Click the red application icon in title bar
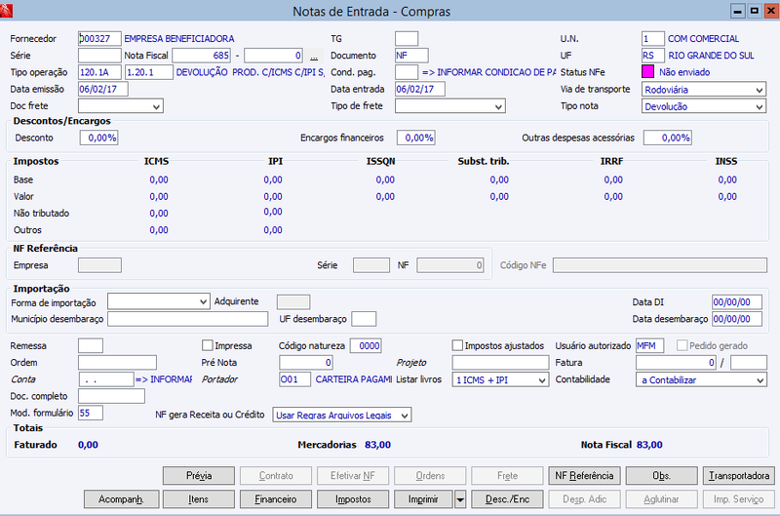 [6, 10]
